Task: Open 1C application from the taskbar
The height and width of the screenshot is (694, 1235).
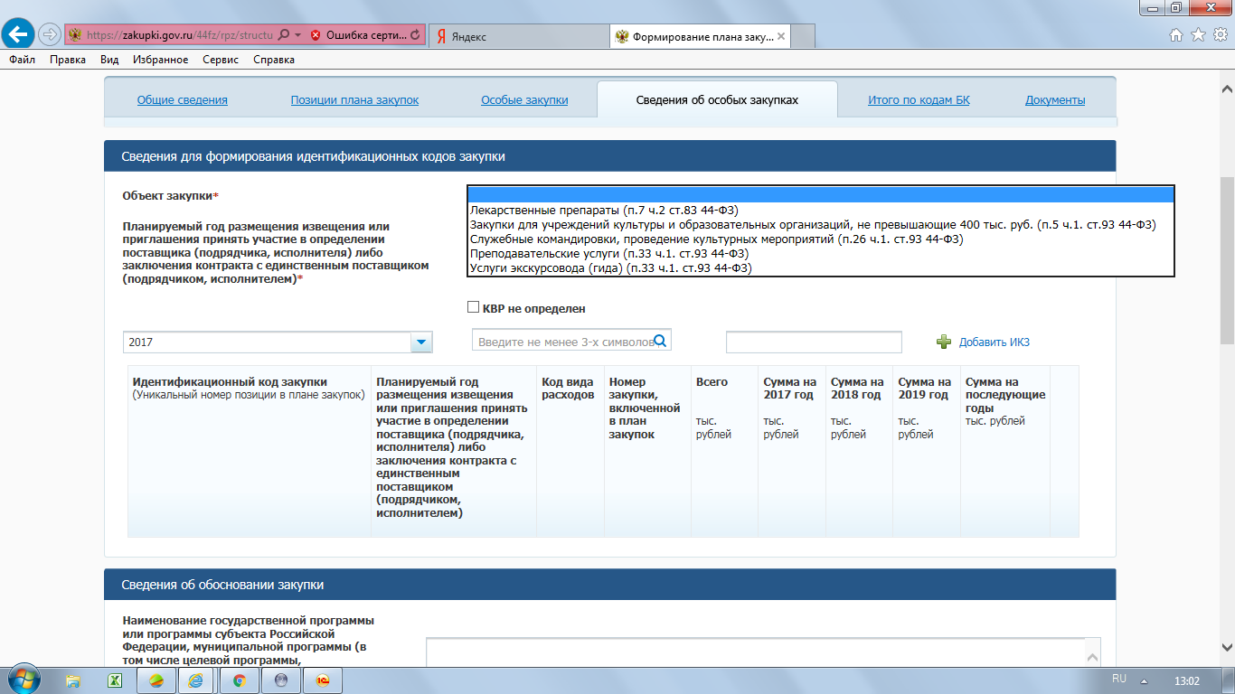Action: coord(322,680)
